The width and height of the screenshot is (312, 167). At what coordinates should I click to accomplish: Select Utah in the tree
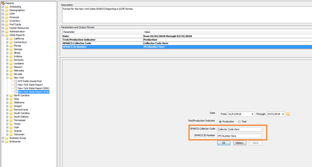pos(16,128)
